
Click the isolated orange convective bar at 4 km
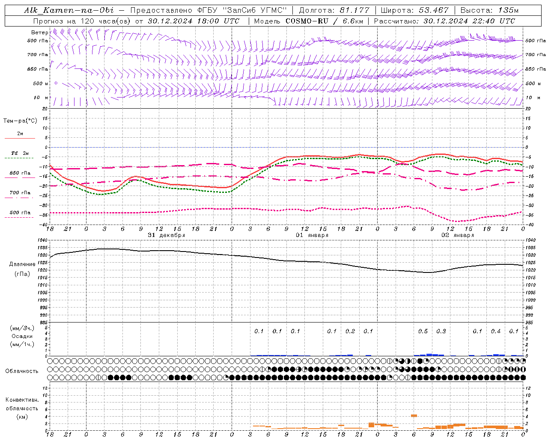tap(414, 415)
